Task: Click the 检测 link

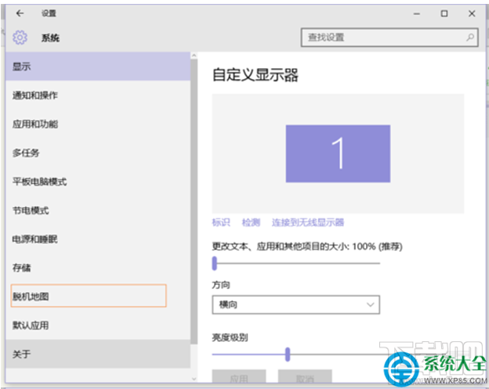Action: 251,222
